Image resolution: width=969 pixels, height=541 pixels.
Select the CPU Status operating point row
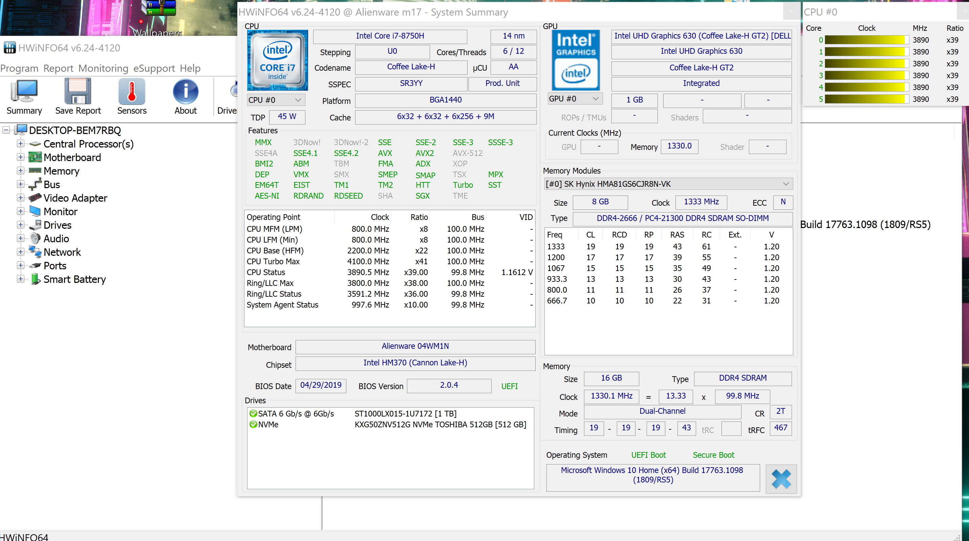(x=390, y=273)
